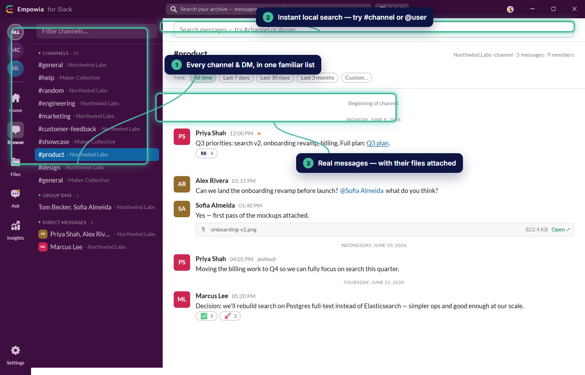The width and height of the screenshot is (585, 375).
Task: Click the @Sofia Almeida mention
Action: click(362, 191)
